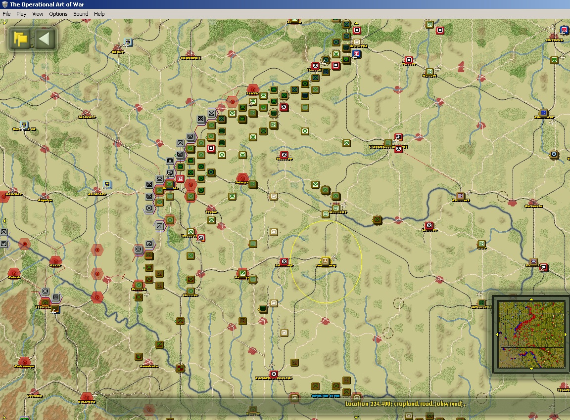The height and width of the screenshot is (420, 570).
Task: Open the File menu
Action: click(x=6, y=14)
